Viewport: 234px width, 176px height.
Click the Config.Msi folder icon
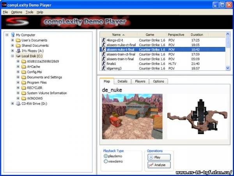pyautogui.click(x=23, y=72)
